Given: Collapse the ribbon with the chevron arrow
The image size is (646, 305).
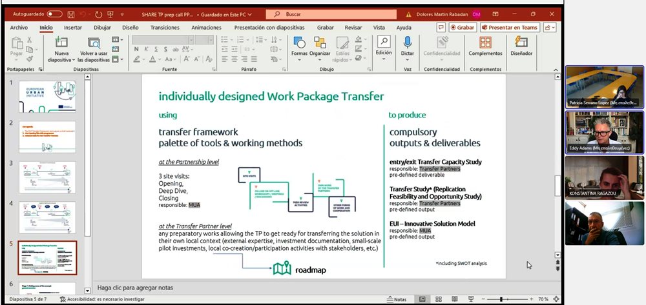Looking at the screenshot, I should pos(556,68).
